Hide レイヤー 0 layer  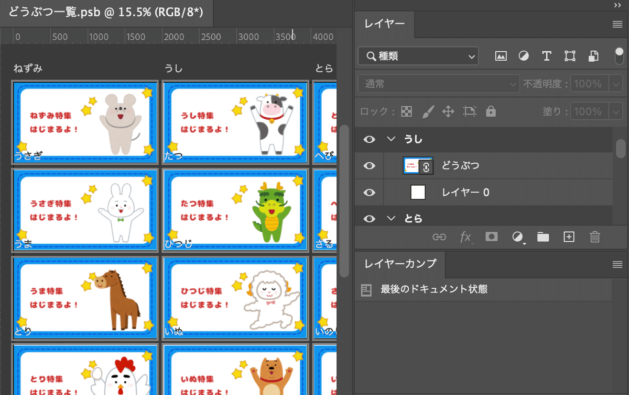tap(370, 193)
